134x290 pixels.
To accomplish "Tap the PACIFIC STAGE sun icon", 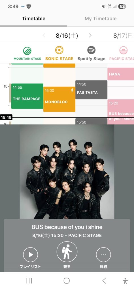I will coord(123,50).
